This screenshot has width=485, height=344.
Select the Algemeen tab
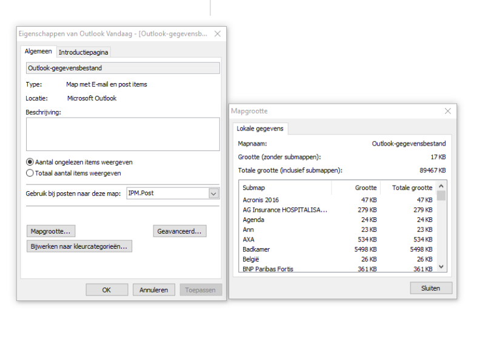click(39, 52)
